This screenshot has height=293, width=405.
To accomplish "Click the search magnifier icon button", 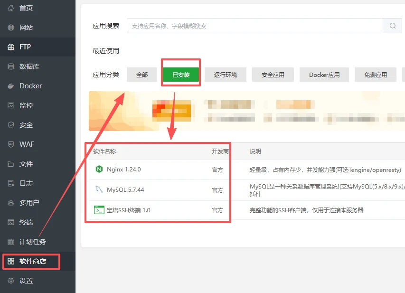I will pos(392,26).
